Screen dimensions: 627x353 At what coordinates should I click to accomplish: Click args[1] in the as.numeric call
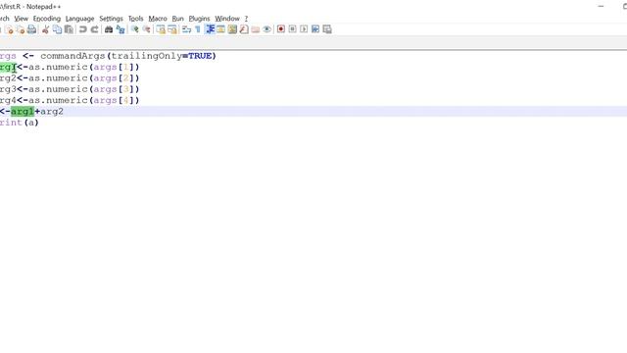[114, 67]
